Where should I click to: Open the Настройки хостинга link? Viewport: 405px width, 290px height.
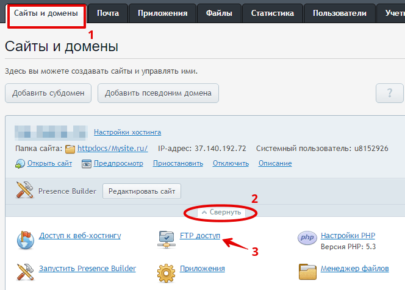[127, 132]
